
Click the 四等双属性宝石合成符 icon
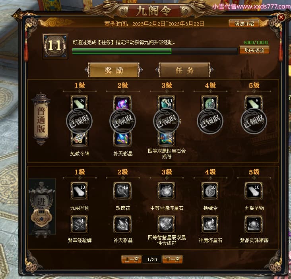(x=166, y=139)
